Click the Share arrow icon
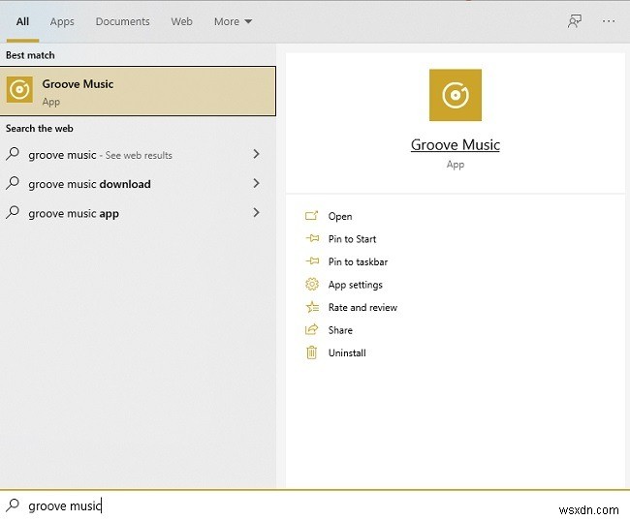 pyautogui.click(x=312, y=329)
